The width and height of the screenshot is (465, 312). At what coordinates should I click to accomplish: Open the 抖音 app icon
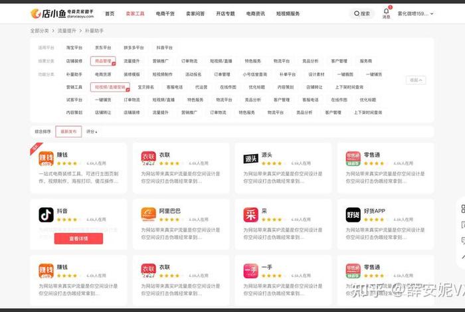pyautogui.click(x=46, y=215)
